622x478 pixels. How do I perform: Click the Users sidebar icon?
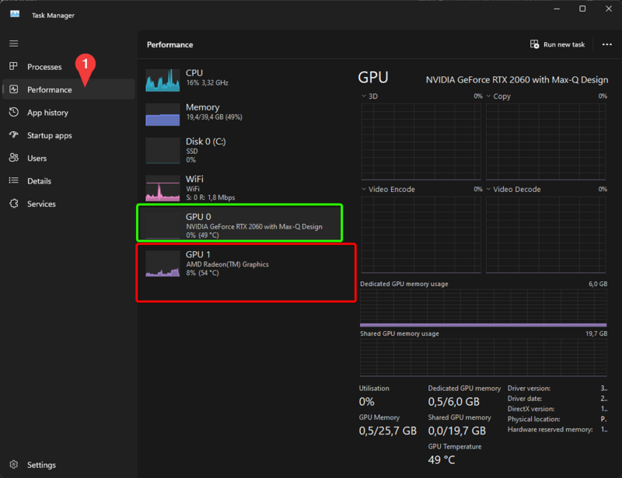[x=13, y=158]
